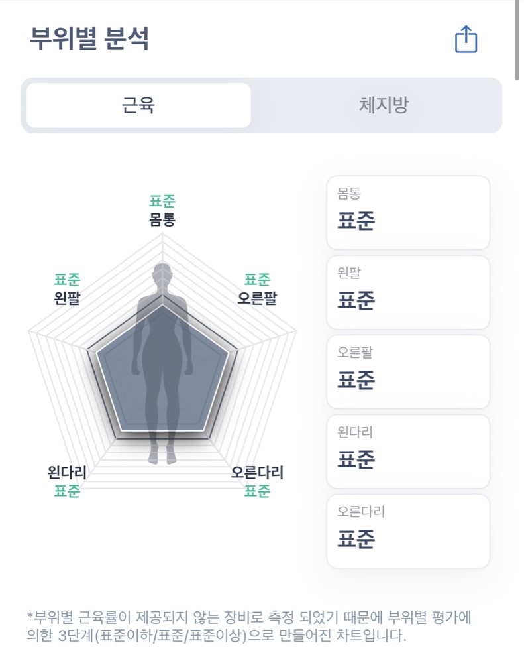
Task: Select the 오른다리 label on radar chart
Action: (x=257, y=472)
